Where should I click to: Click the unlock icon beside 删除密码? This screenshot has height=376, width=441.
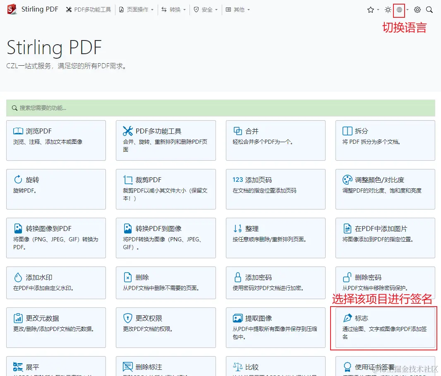click(347, 277)
